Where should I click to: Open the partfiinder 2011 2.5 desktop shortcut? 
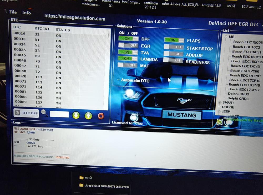pos(151,5)
